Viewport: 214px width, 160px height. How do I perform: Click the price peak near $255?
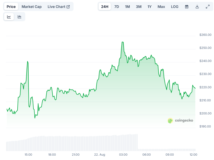pos(123,42)
